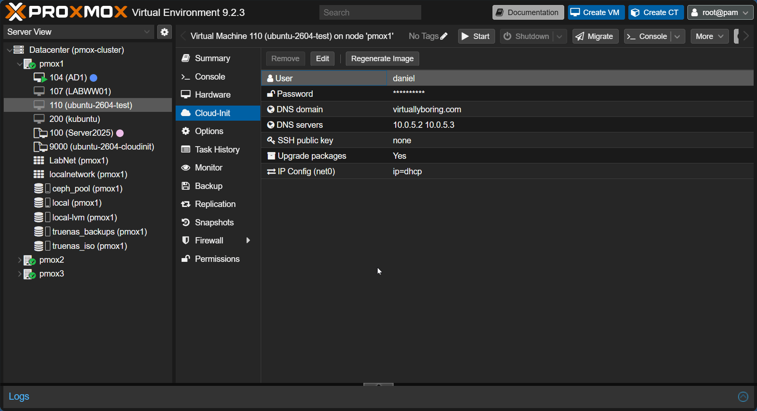
Task: Open the Shutdown options dropdown arrow
Action: pyautogui.click(x=560, y=36)
